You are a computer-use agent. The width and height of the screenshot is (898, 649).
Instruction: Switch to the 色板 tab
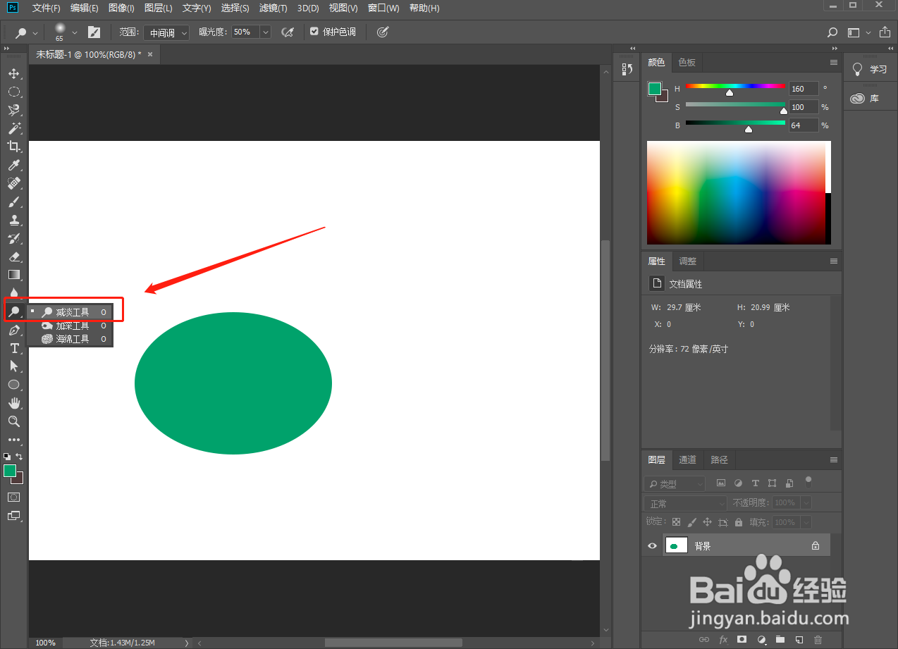tap(687, 63)
